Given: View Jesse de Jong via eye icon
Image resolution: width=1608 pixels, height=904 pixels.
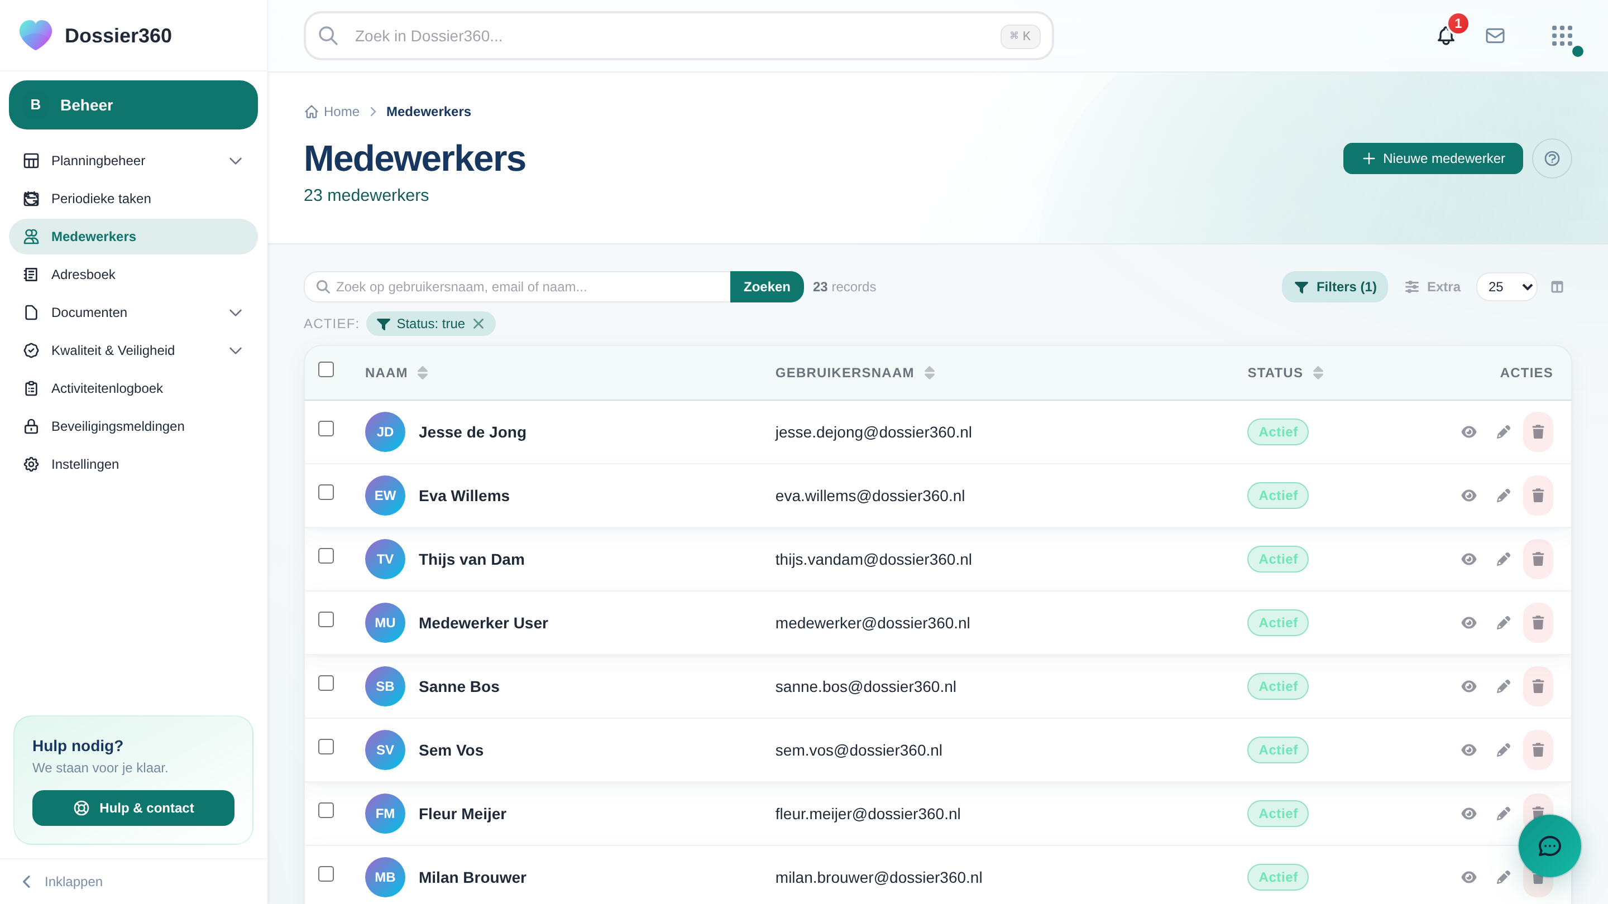Looking at the screenshot, I should tap(1469, 432).
